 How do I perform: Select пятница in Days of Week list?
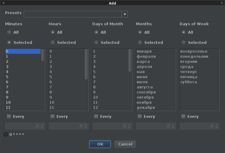point(200,77)
